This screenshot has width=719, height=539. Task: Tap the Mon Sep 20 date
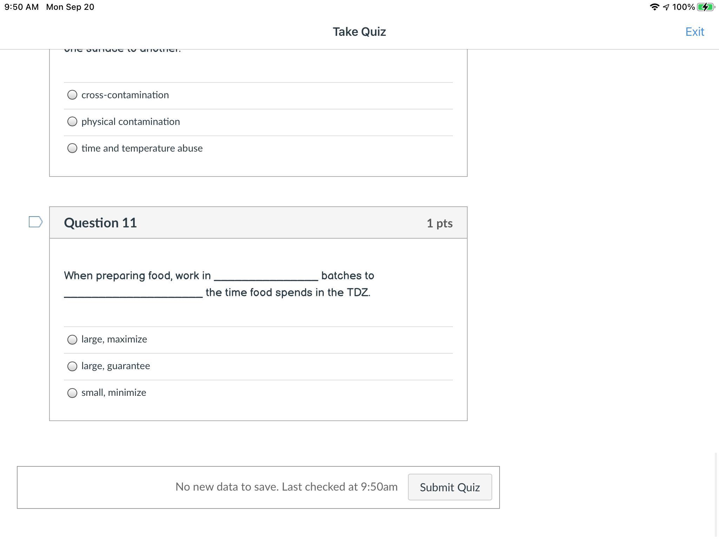pyautogui.click(x=70, y=7)
